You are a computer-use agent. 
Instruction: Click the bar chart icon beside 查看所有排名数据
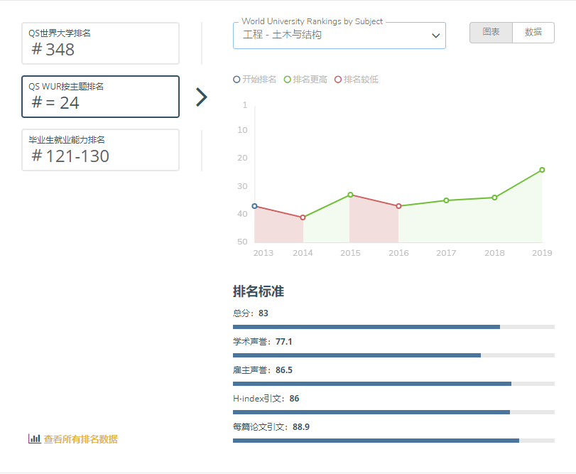pyautogui.click(x=34, y=439)
